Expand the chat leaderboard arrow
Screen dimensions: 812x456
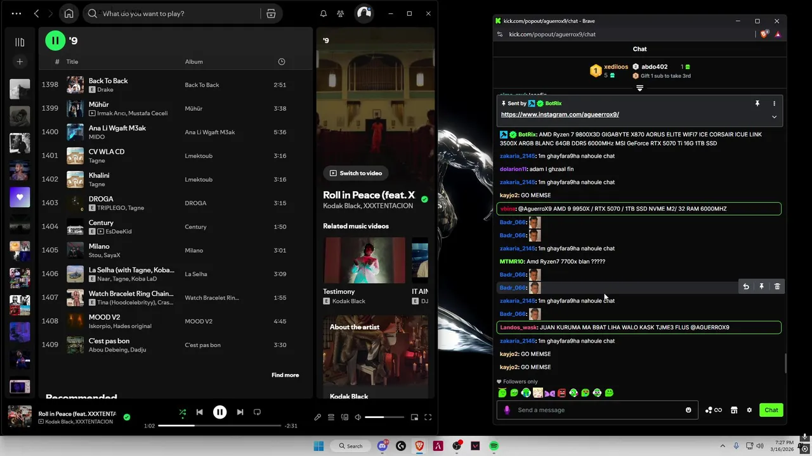coord(639,88)
